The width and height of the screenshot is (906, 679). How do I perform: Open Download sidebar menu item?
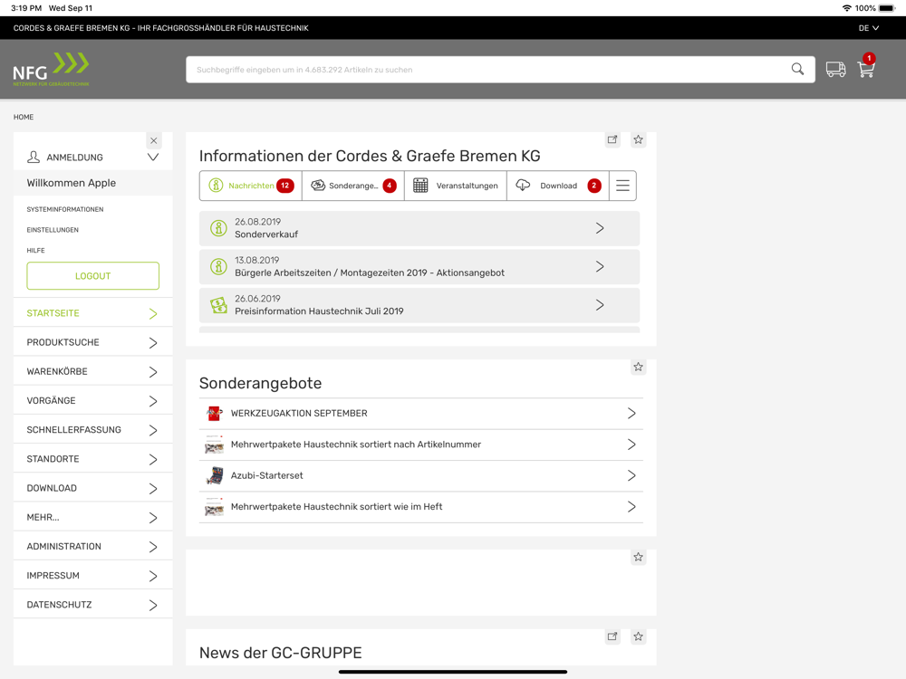92,488
